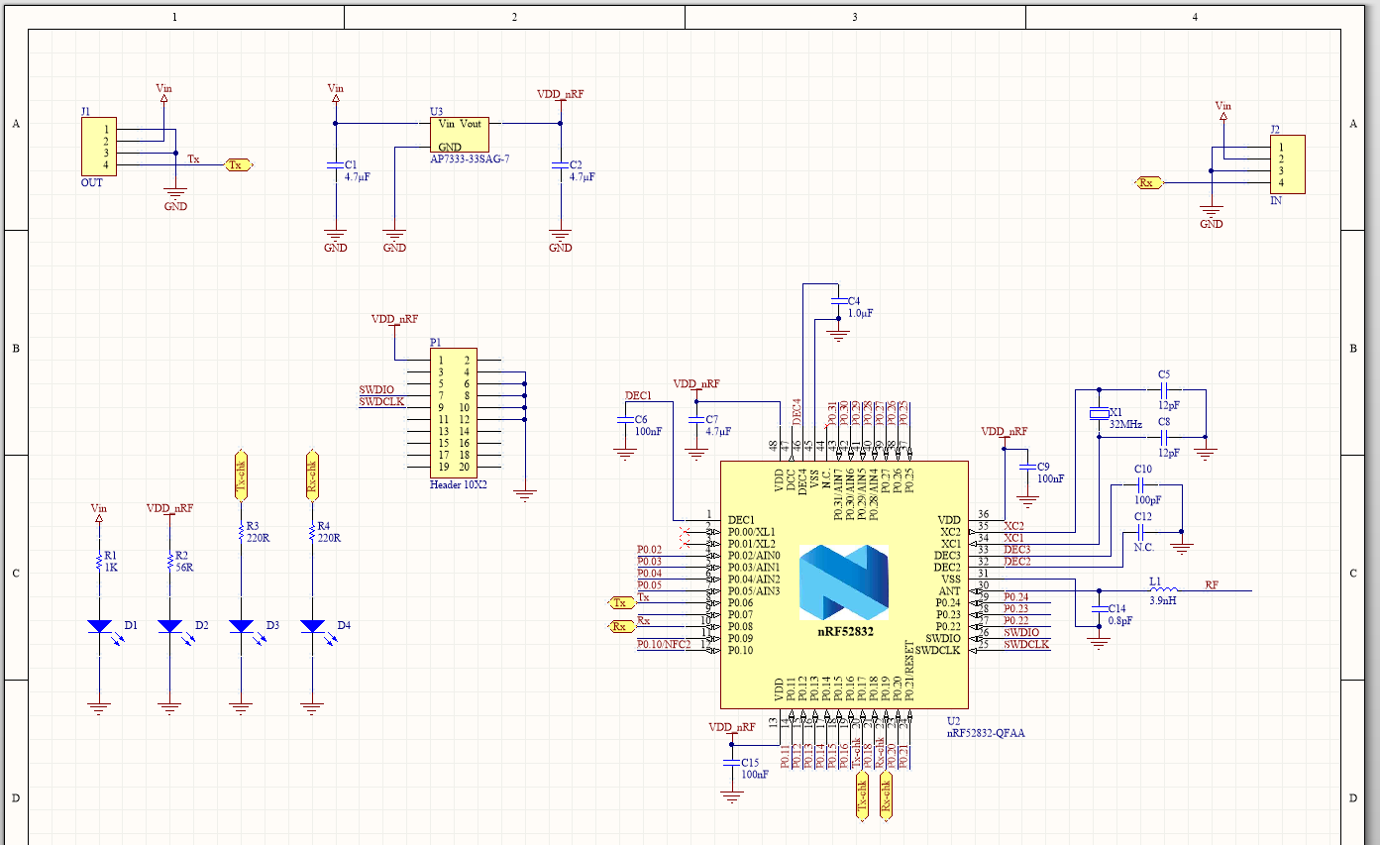Select resistor R1 1K
The height and width of the screenshot is (845, 1380).
click(x=99, y=561)
